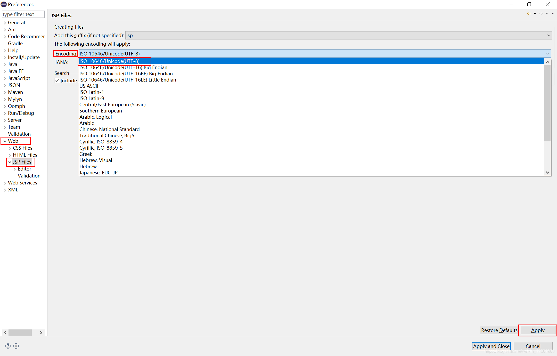Screen dimensions: 557x356
Task: Click the tree horizontal scrollbar thumb
Action: 20,333
